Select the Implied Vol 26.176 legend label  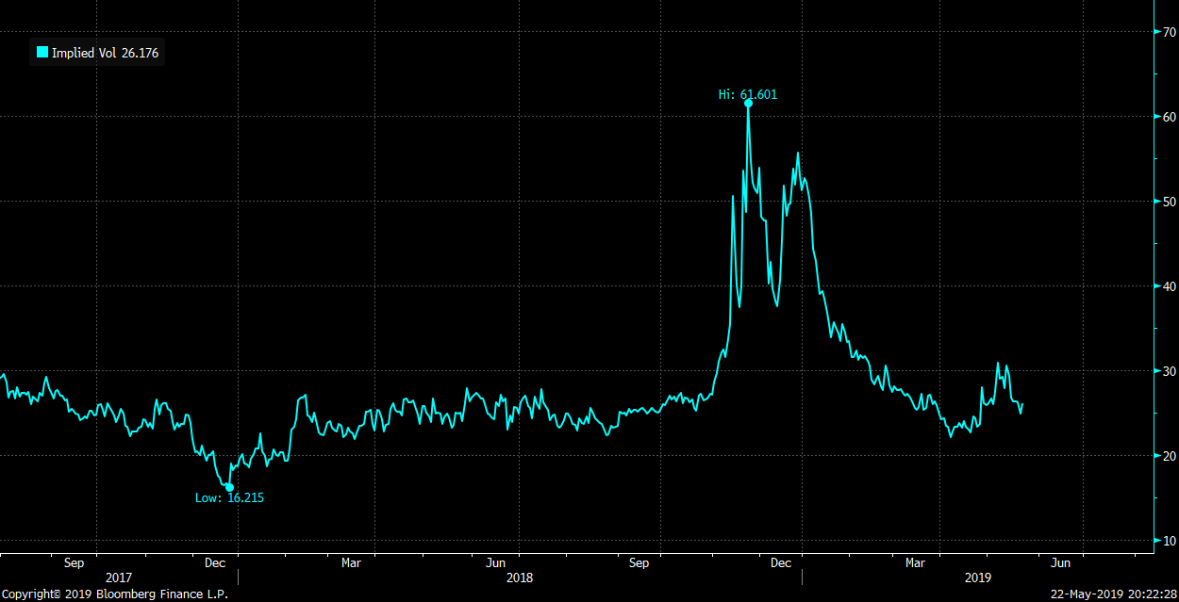[105, 54]
